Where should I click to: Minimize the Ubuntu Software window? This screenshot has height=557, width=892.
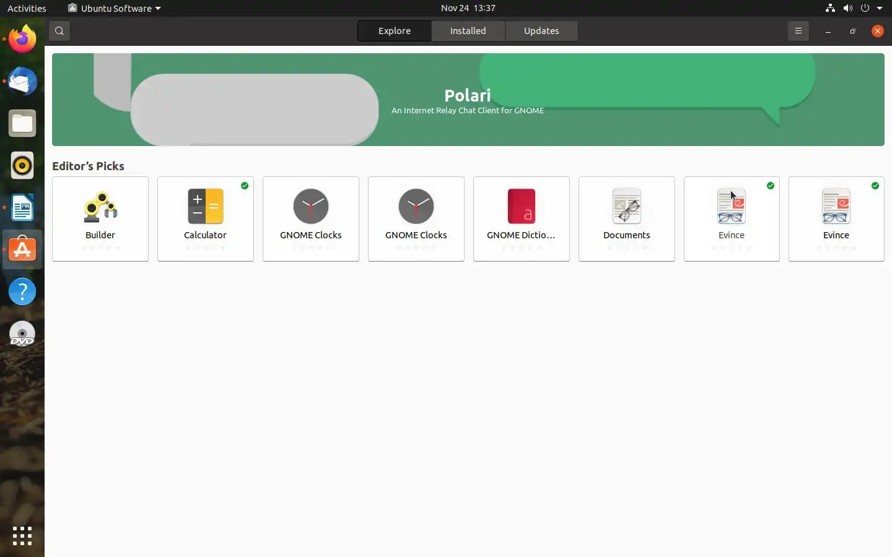828,31
